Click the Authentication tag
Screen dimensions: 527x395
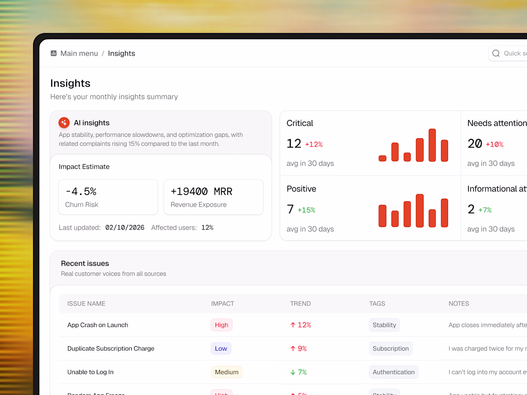tap(393, 372)
